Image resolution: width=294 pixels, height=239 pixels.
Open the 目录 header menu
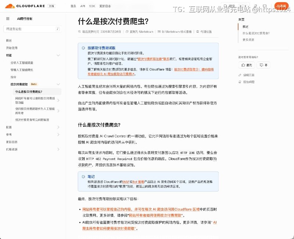pyautogui.click(x=73, y=6)
